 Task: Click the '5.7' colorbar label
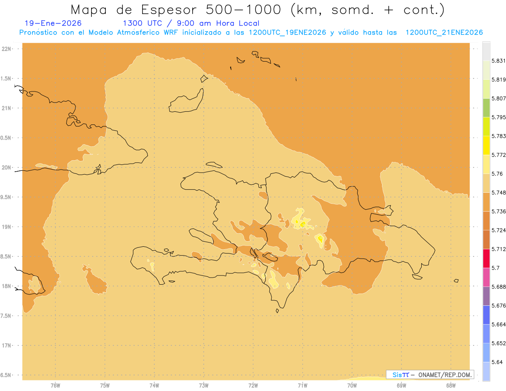coord(495,268)
